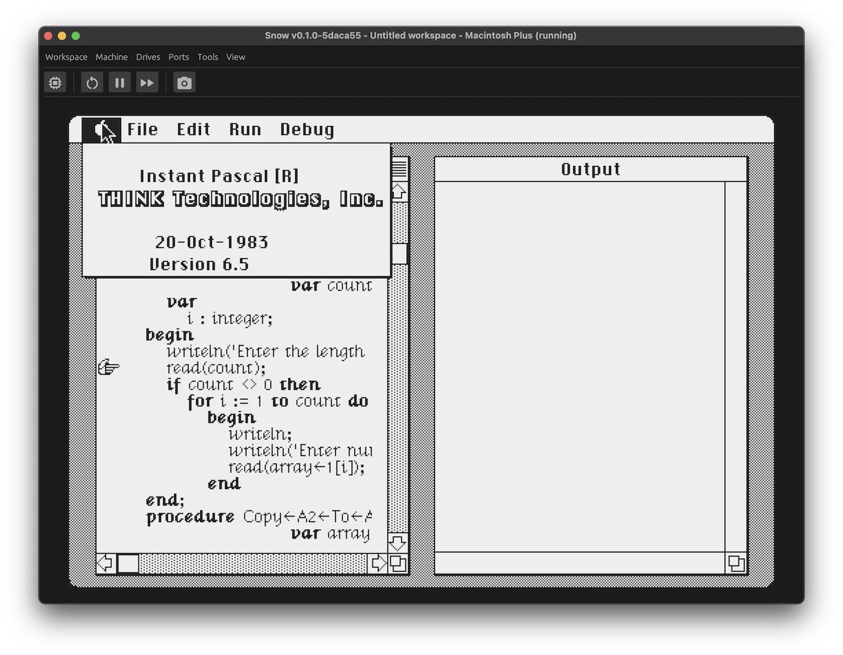This screenshot has height=655, width=843.
Task: Click the 'read(array←1[i]);' code line
Action: (x=297, y=467)
